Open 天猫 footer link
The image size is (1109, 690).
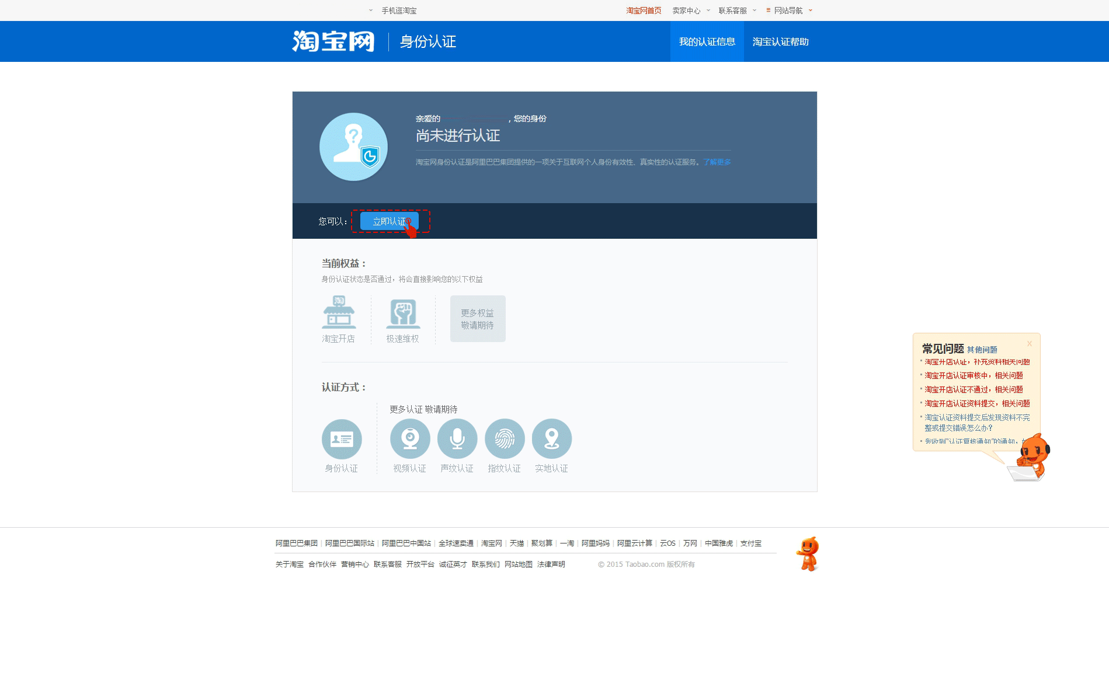click(517, 543)
